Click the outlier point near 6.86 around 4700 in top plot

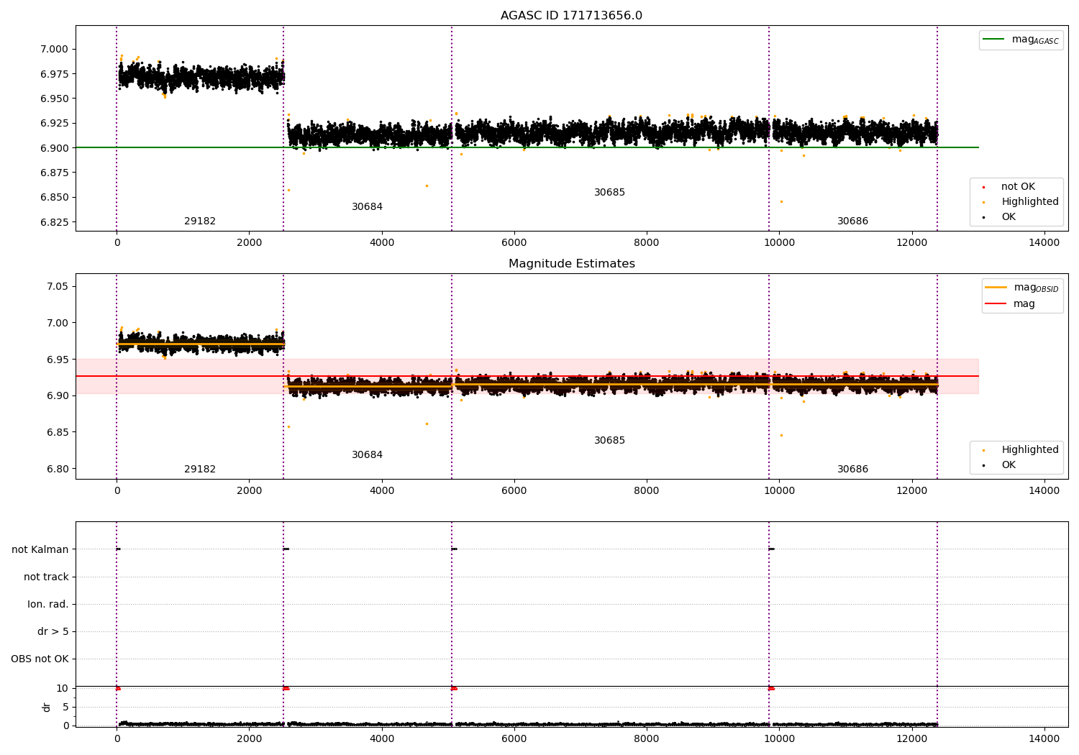427,186
